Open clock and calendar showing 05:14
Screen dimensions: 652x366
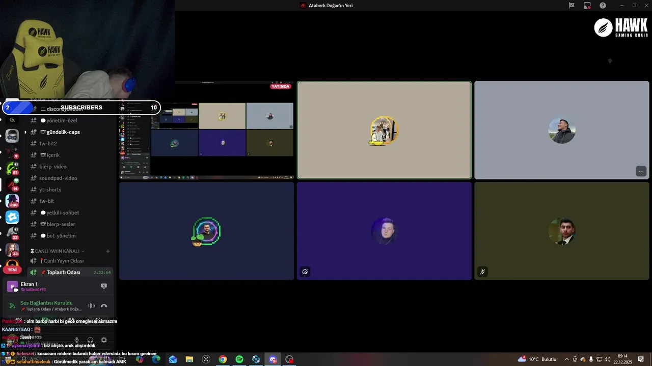pyautogui.click(x=622, y=359)
